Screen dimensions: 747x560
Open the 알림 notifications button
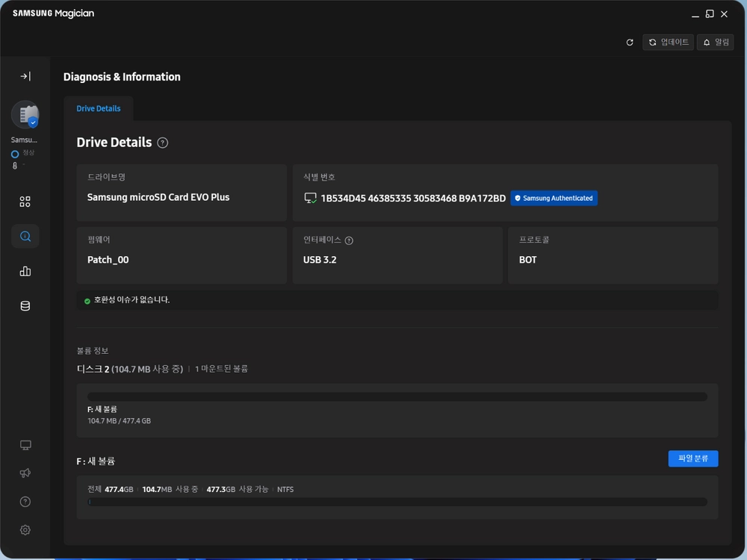[716, 43]
